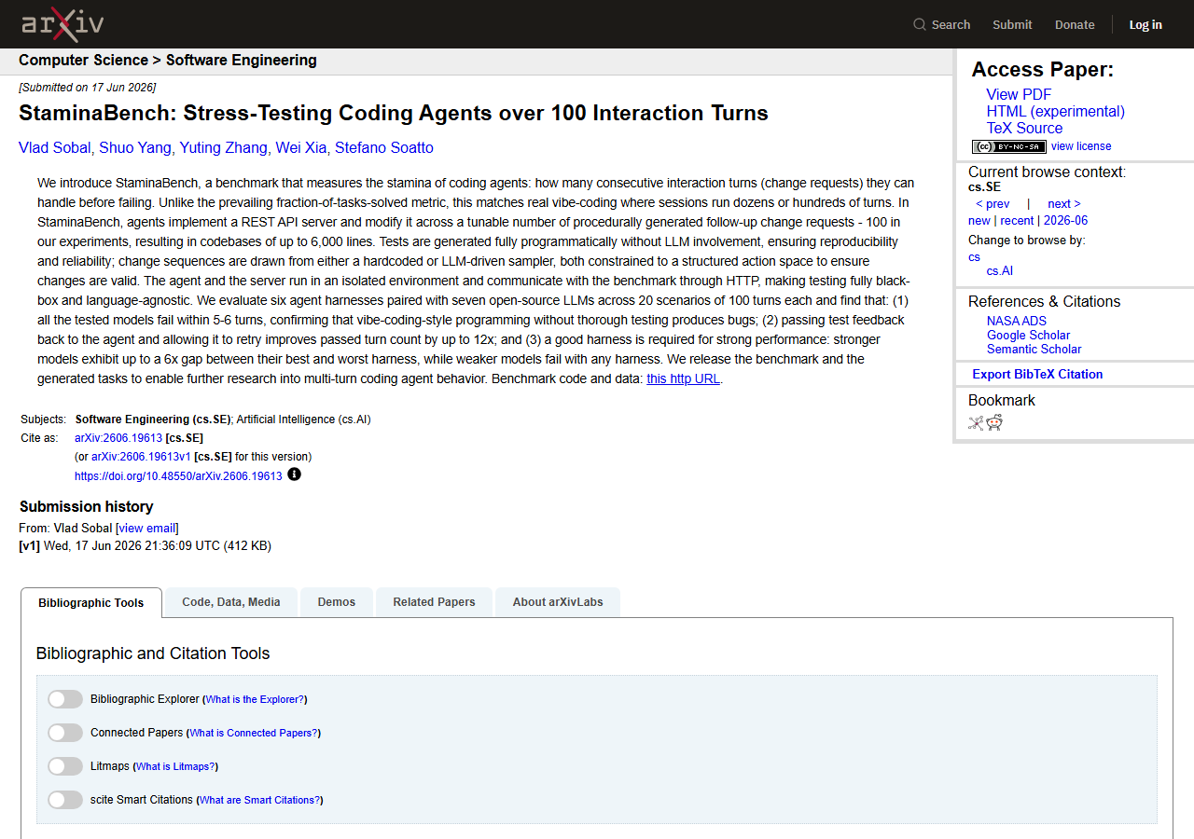Bookmark paper via BibSonomy icon
The image size is (1194, 839).
976,422
